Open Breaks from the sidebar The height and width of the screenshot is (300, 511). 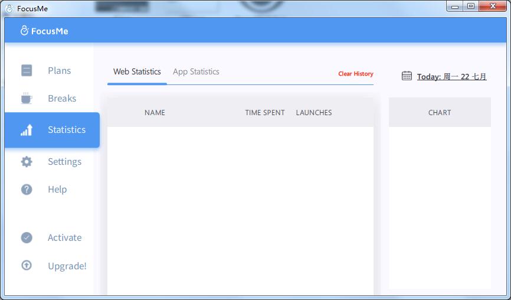(62, 98)
